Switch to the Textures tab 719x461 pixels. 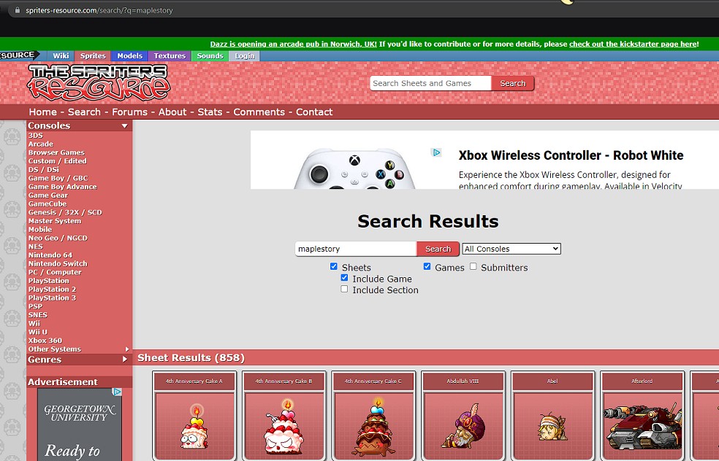(170, 56)
